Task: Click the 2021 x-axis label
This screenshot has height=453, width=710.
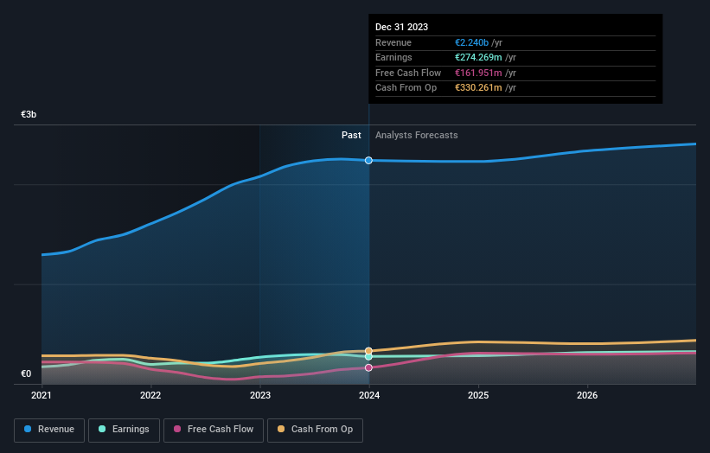Action: [42, 395]
